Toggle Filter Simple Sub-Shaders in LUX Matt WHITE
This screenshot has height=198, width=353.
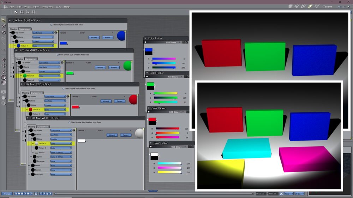[69, 123]
